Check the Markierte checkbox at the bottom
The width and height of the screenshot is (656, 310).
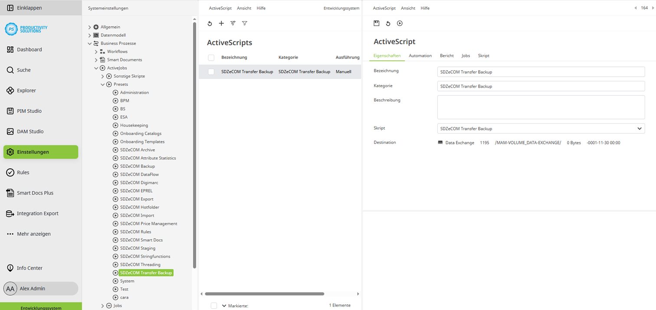click(214, 305)
